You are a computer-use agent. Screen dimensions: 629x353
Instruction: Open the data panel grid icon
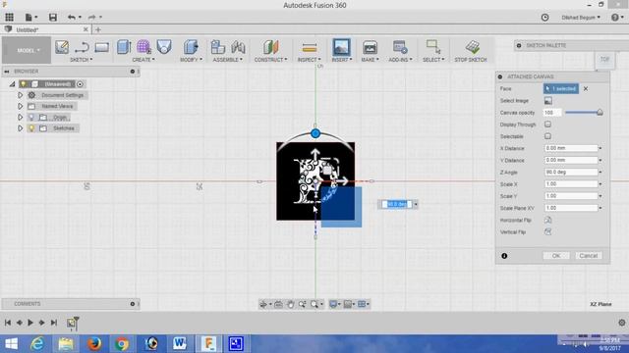(x=9, y=18)
